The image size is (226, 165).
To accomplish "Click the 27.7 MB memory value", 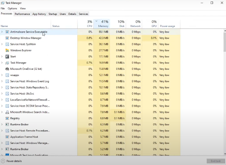I will click(x=103, y=50).
